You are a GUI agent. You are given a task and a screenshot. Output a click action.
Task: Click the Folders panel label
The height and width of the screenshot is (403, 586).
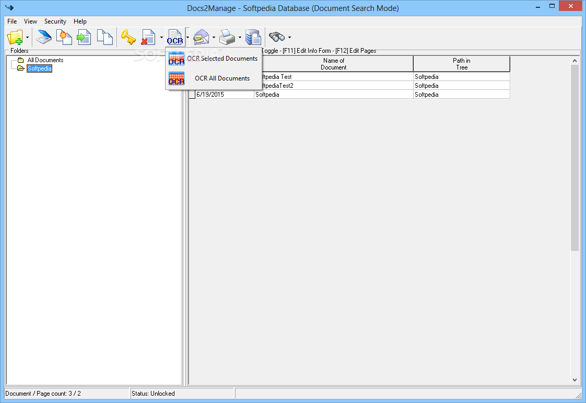(19, 51)
